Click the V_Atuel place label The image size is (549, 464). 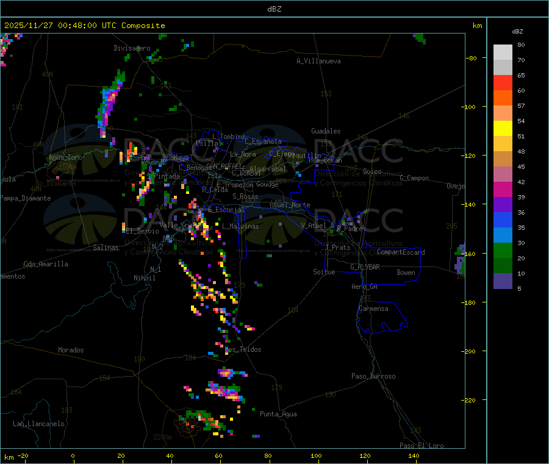click(x=314, y=226)
